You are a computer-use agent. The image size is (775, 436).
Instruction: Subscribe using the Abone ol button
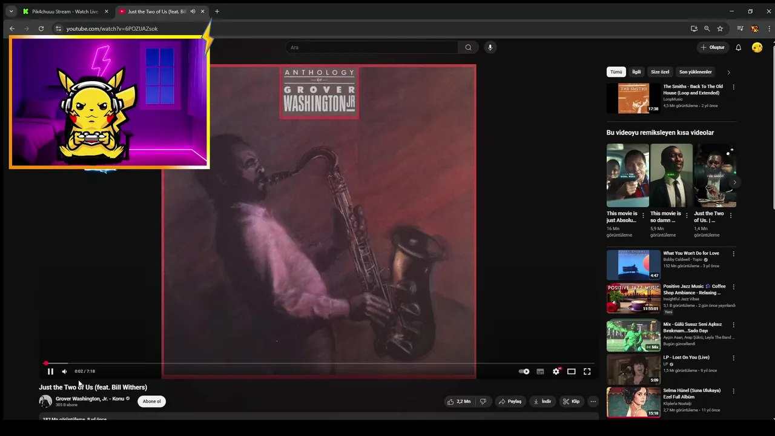click(151, 401)
